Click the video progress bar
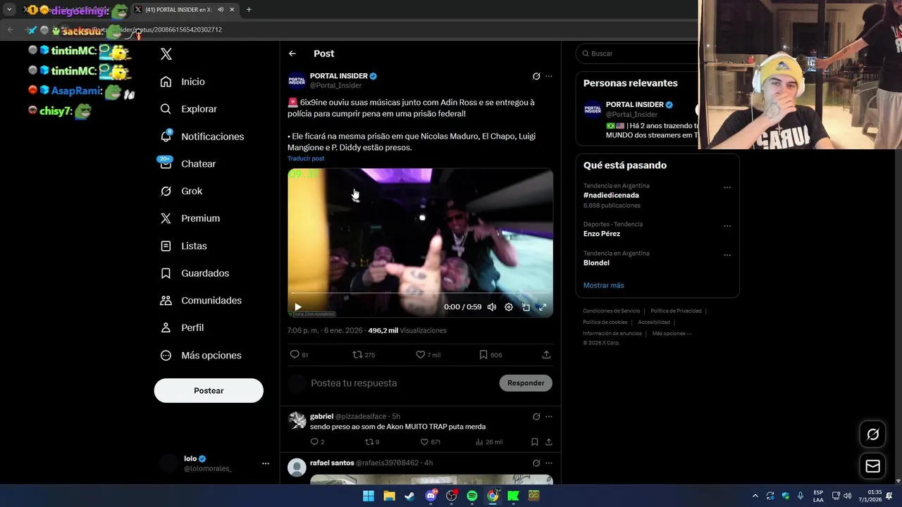 420,293
